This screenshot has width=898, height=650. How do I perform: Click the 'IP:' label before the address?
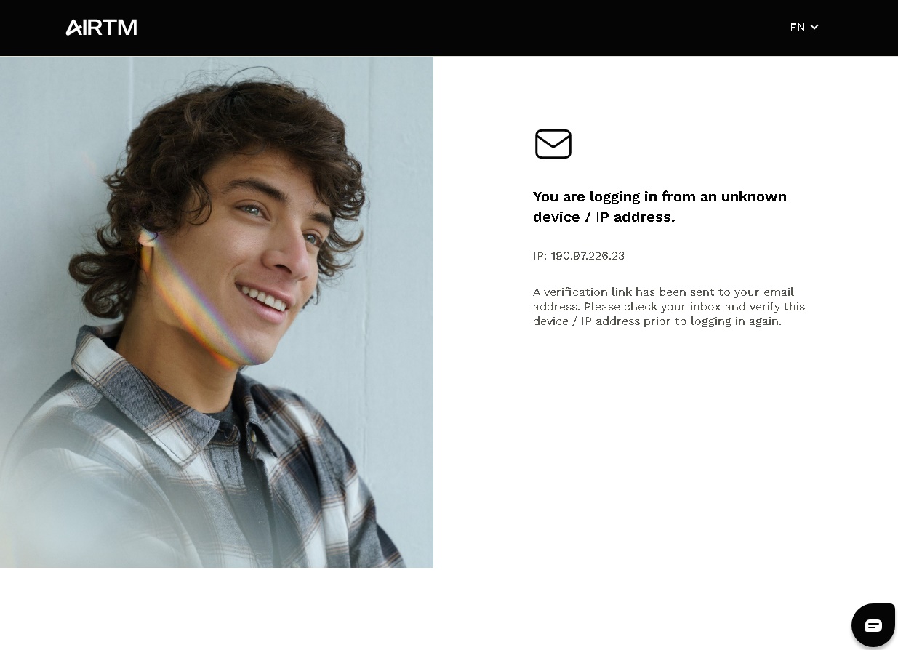[540, 256]
